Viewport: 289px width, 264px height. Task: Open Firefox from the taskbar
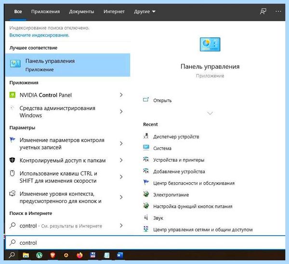tap(79, 255)
